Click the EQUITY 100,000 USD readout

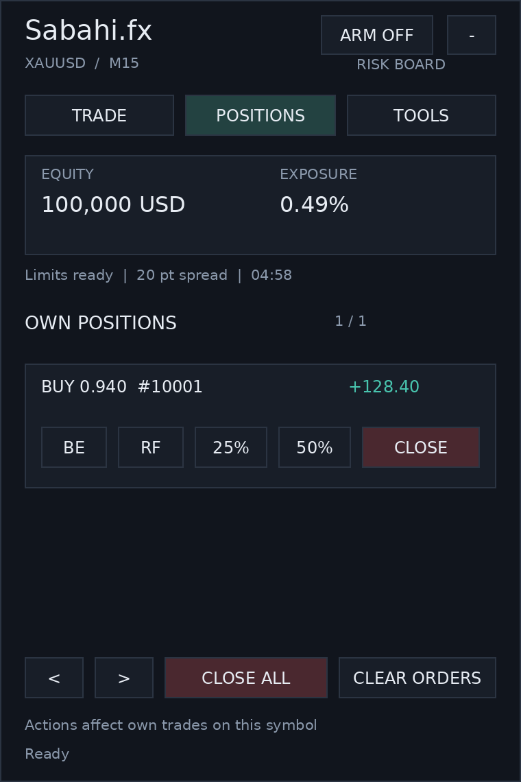[x=113, y=191]
